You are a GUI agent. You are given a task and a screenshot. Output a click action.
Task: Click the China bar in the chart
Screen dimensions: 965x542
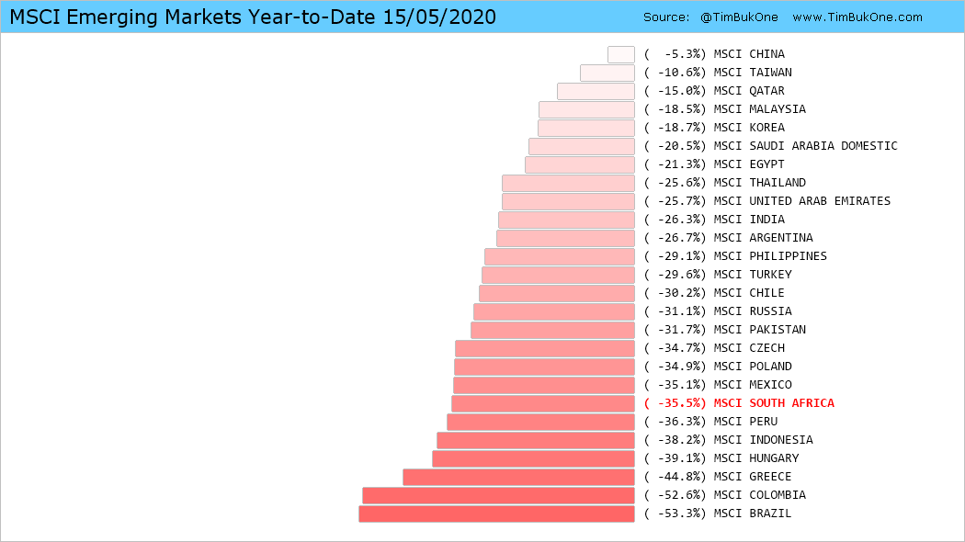tap(621, 54)
